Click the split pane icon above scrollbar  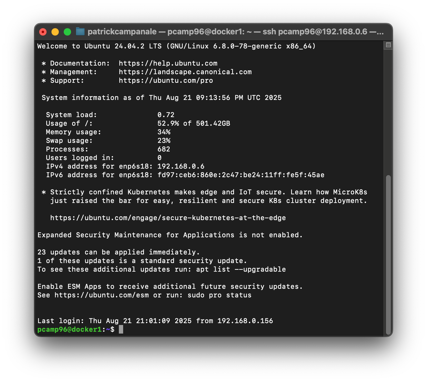pos(388,45)
